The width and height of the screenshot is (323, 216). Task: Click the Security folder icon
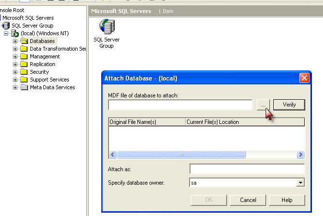[24, 72]
